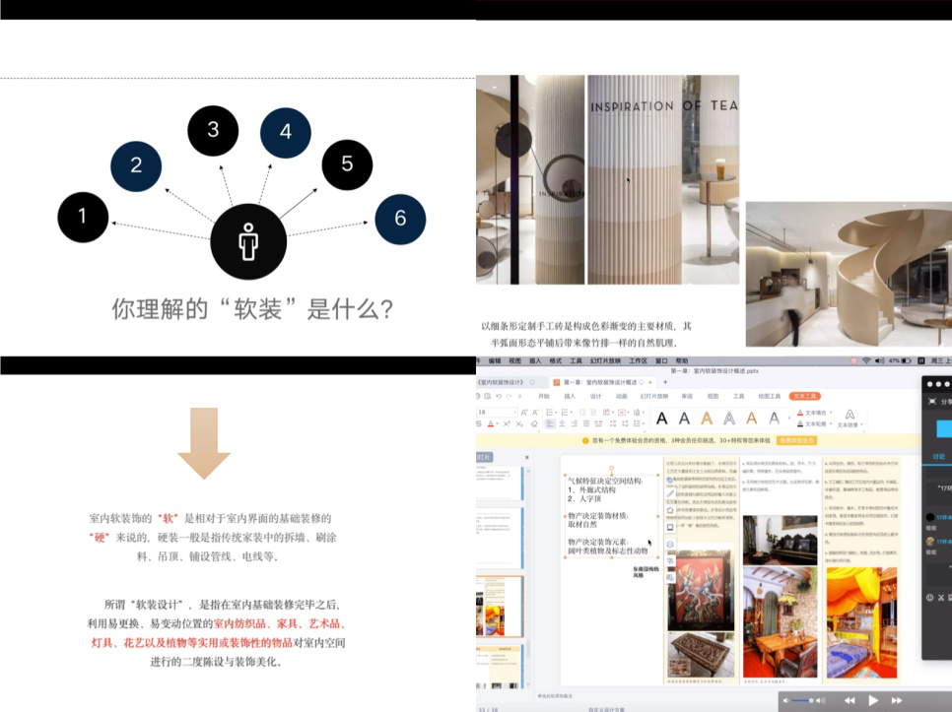The height and width of the screenshot is (712, 952).
Task: Toggle justified text alignment in WPS ribbon
Action: [x=585, y=423]
